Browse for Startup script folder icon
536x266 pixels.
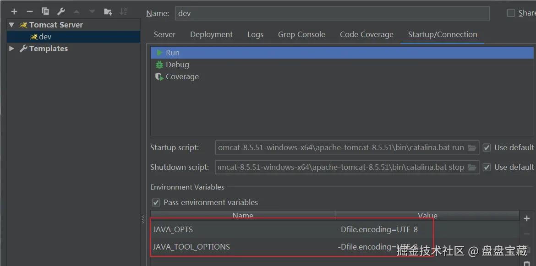(472, 148)
